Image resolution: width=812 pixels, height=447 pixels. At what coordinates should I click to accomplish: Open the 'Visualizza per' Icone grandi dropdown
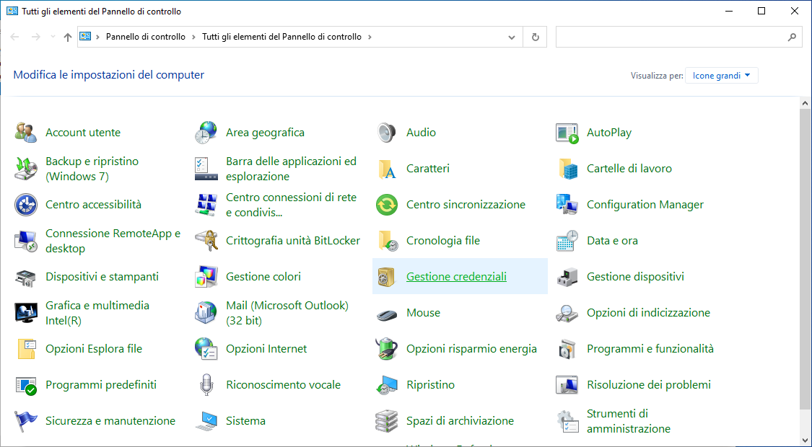point(721,76)
